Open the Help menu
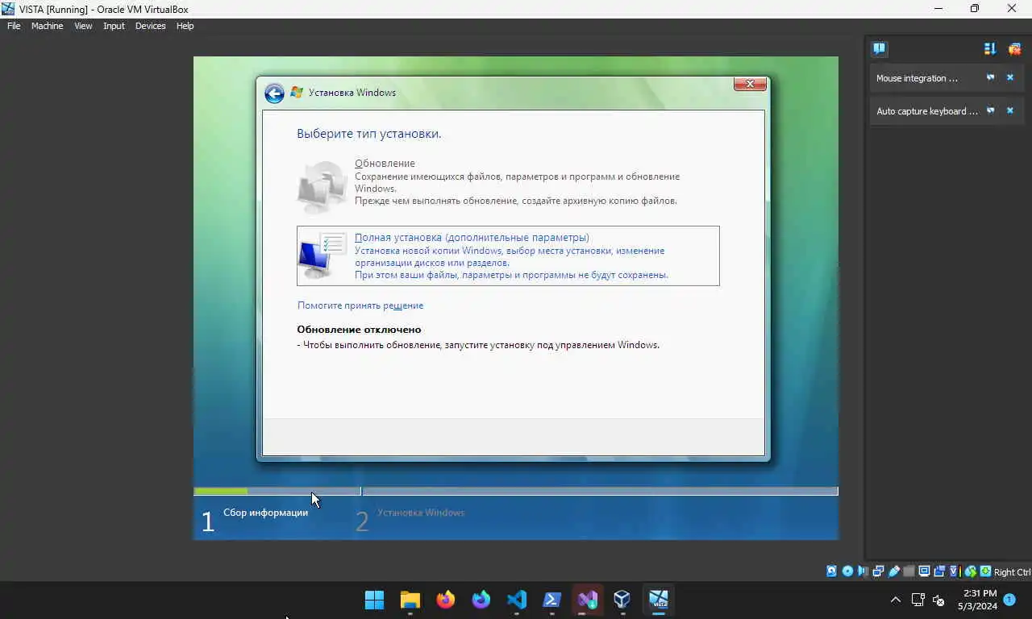The height and width of the screenshot is (619, 1032). [x=185, y=26]
